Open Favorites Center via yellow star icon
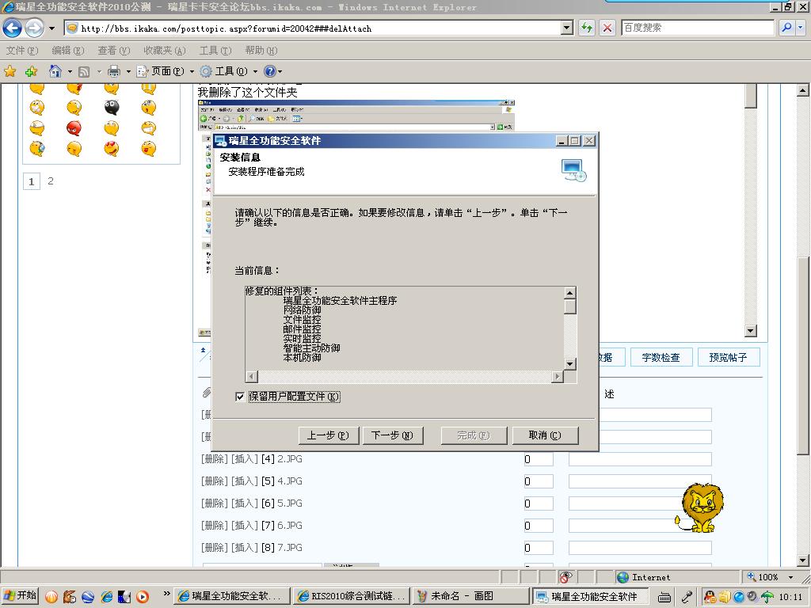811x608 pixels. coord(10,70)
